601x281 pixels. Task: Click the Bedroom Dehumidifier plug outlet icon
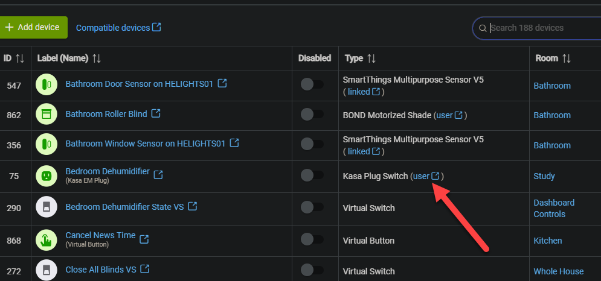(47, 176)
